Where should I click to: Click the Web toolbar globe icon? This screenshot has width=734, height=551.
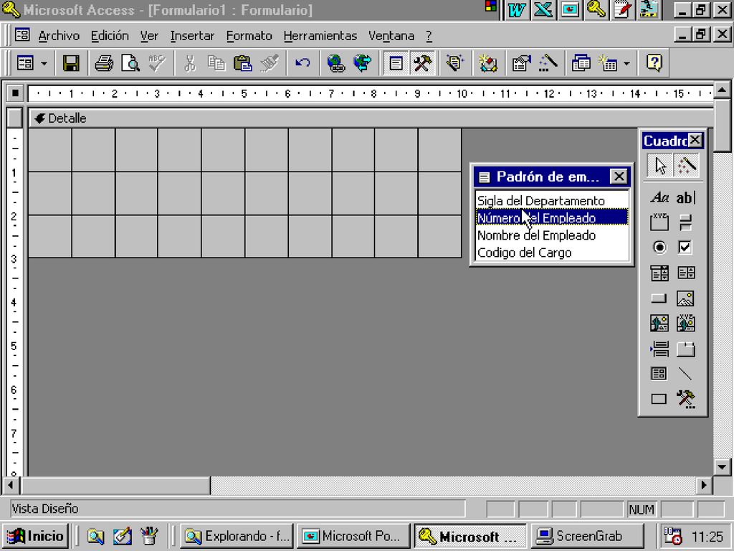tap(362, 63)
